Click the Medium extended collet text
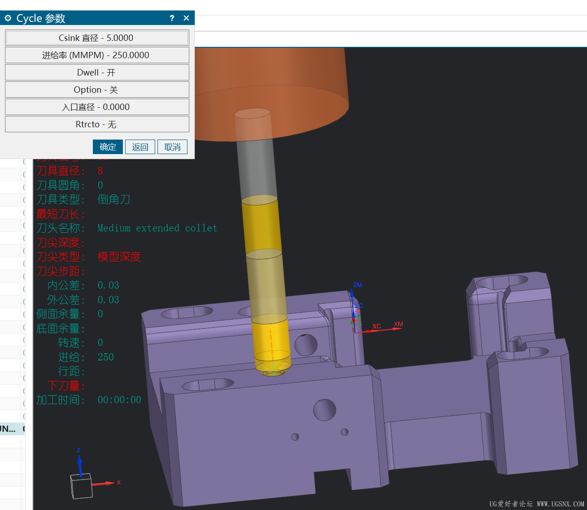 (x=157, y=228)
